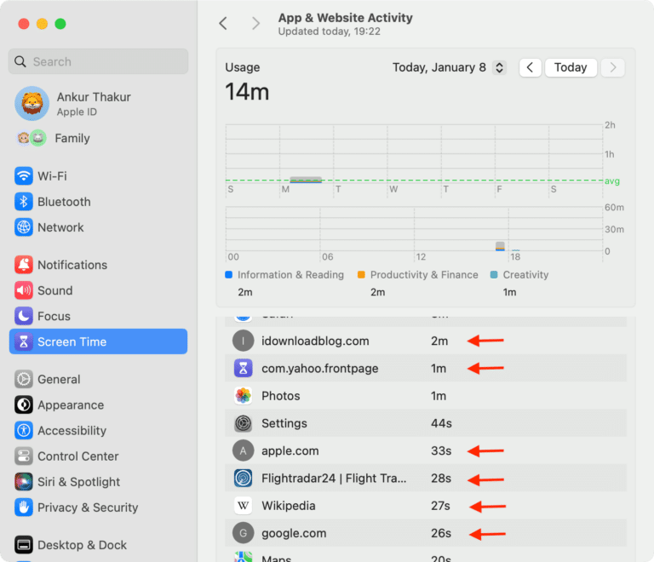Open Sound speaker icon

(x=24, y=290)
